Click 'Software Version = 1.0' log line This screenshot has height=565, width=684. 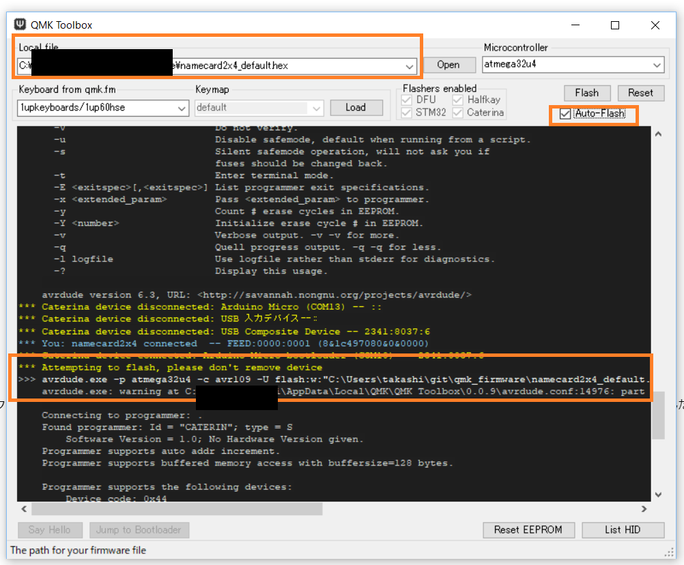(214, 439)
